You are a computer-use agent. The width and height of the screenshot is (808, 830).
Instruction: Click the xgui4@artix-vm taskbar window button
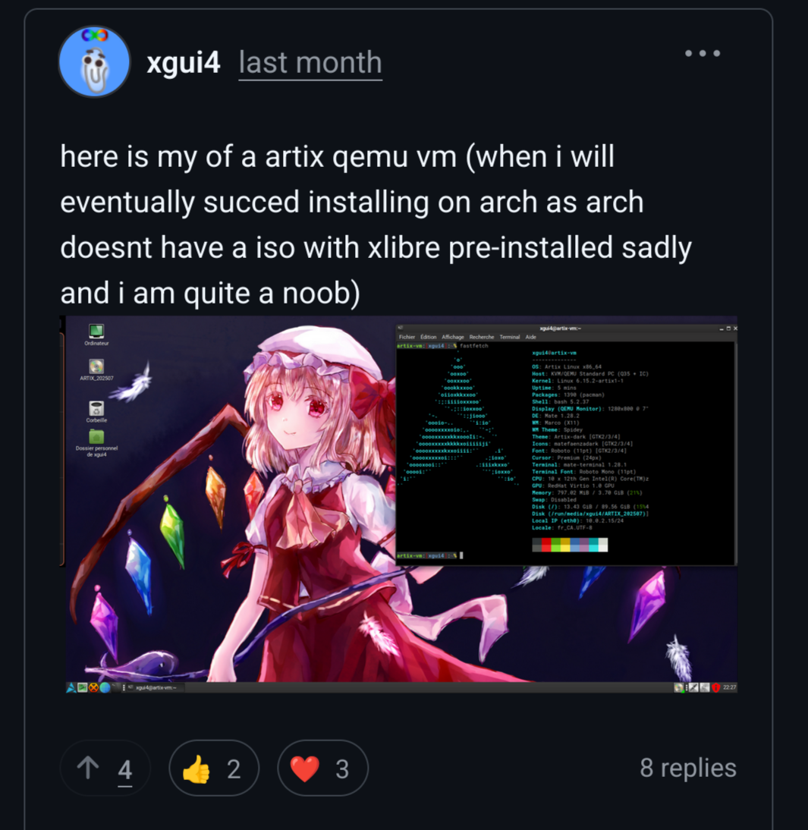[152, 687]
